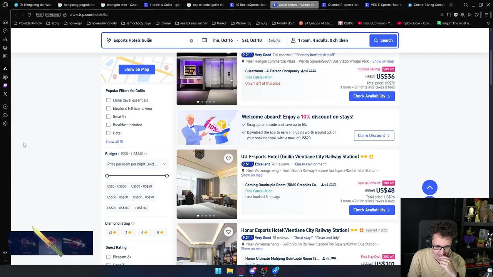Open the iphone bookmark folder
493x277 pixels.
(163, 23)
